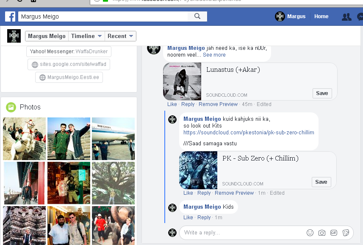
Task: Save the Lunastus (+Akar) link
Action: coord(322,93)
